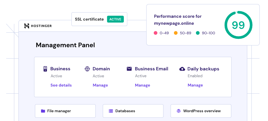
Task: Open the File manager button
Action: (x=65, y=111)
